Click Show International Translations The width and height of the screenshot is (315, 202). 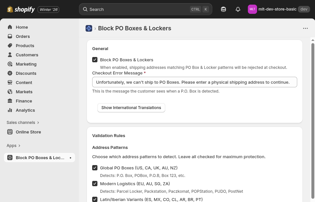pos(131,107)
